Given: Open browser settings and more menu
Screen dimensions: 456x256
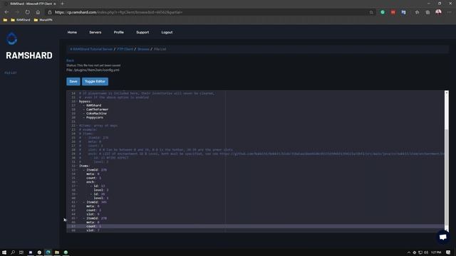Looking at the screenshot, I should 450,12.
